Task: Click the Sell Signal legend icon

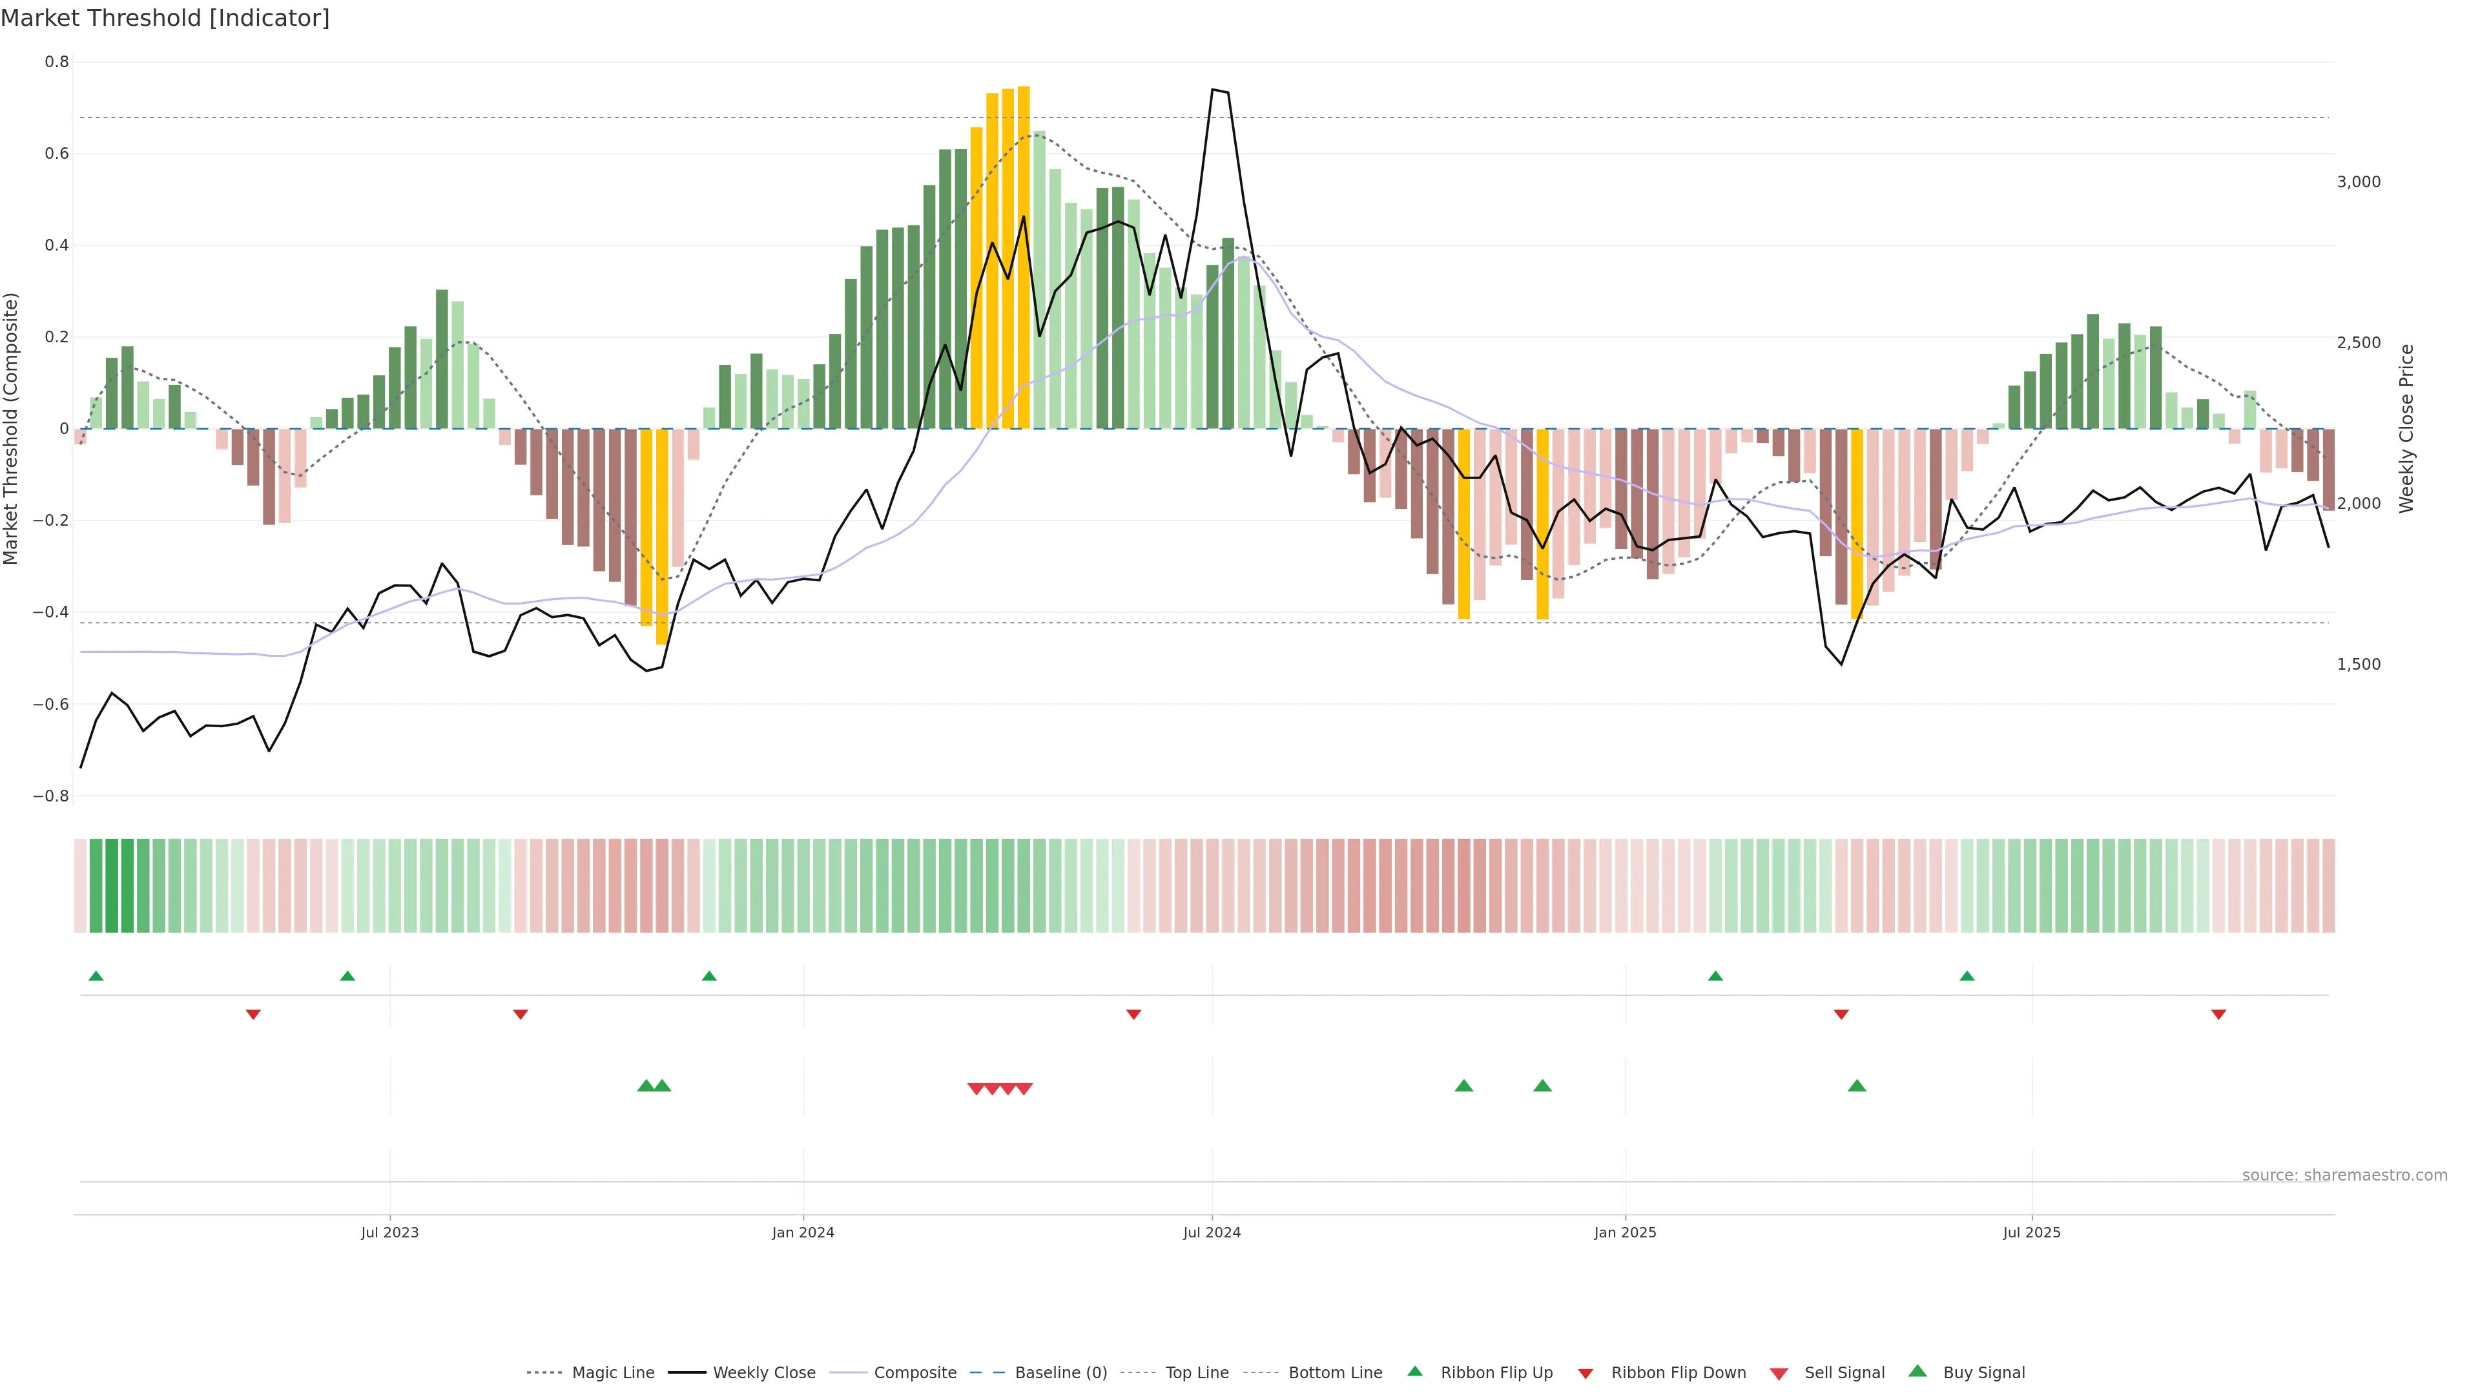Action: [x=1779, y=1373]
